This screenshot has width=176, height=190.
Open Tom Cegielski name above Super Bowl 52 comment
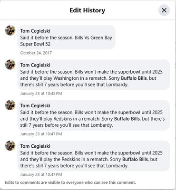(35, 31)
